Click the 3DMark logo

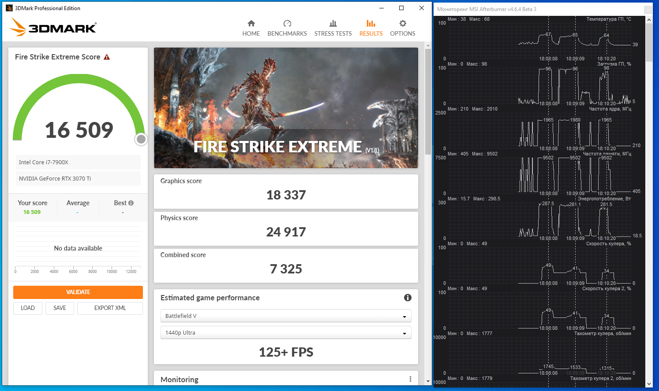(x=53, y=27)
